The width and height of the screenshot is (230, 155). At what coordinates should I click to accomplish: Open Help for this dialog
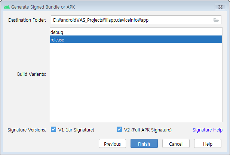[208, 143]
